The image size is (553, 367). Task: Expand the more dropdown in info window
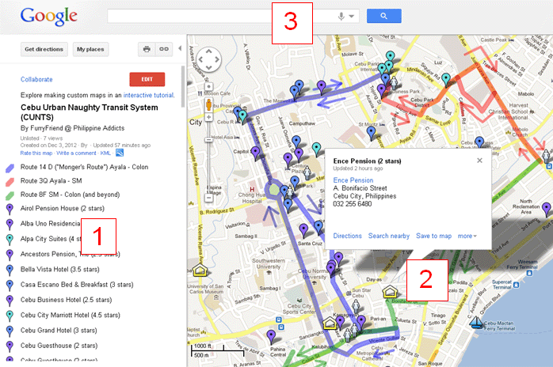tap(467, 236)
